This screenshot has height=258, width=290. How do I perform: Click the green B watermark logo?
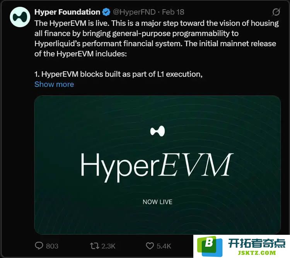point(210,246)
